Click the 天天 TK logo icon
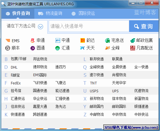Viewport: 160px width, 131px height. [82, 48]
